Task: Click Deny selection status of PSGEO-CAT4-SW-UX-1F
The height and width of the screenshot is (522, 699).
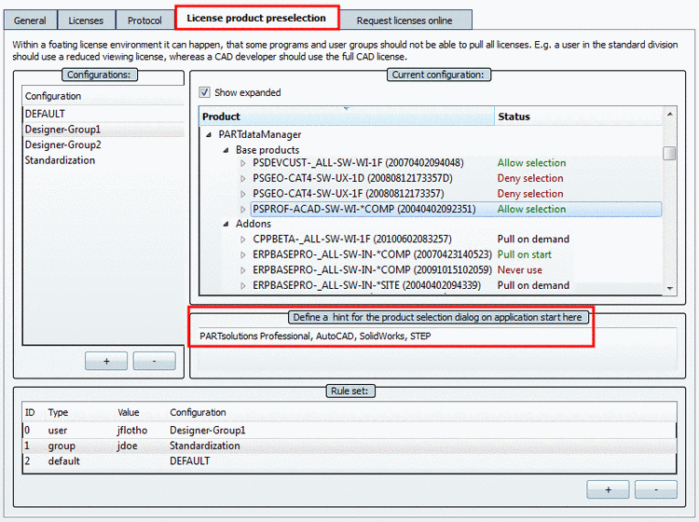Action: 530,194
